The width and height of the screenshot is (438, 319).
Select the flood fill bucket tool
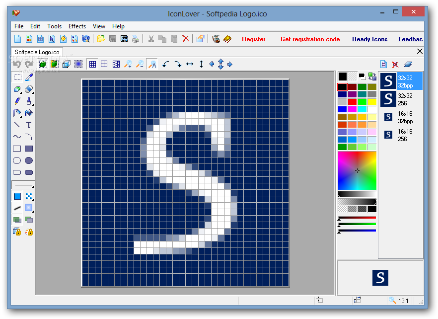coord(29,113)
